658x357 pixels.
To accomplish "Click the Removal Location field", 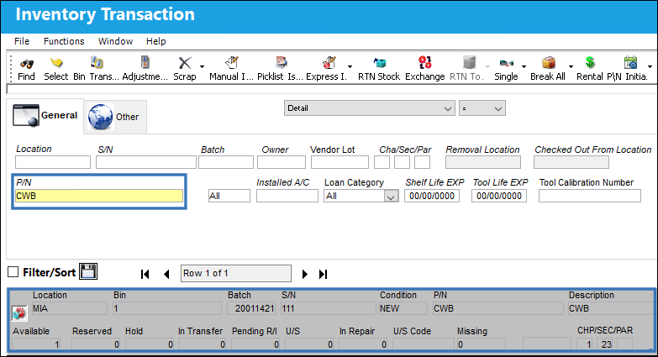I will (x=483, y=162).
